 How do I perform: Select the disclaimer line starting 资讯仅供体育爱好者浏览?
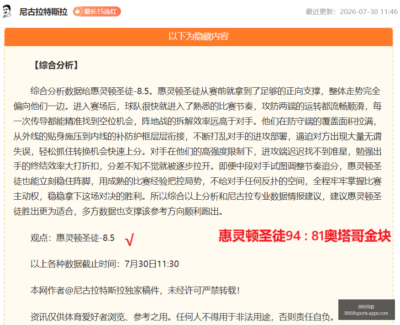point(183,317)
